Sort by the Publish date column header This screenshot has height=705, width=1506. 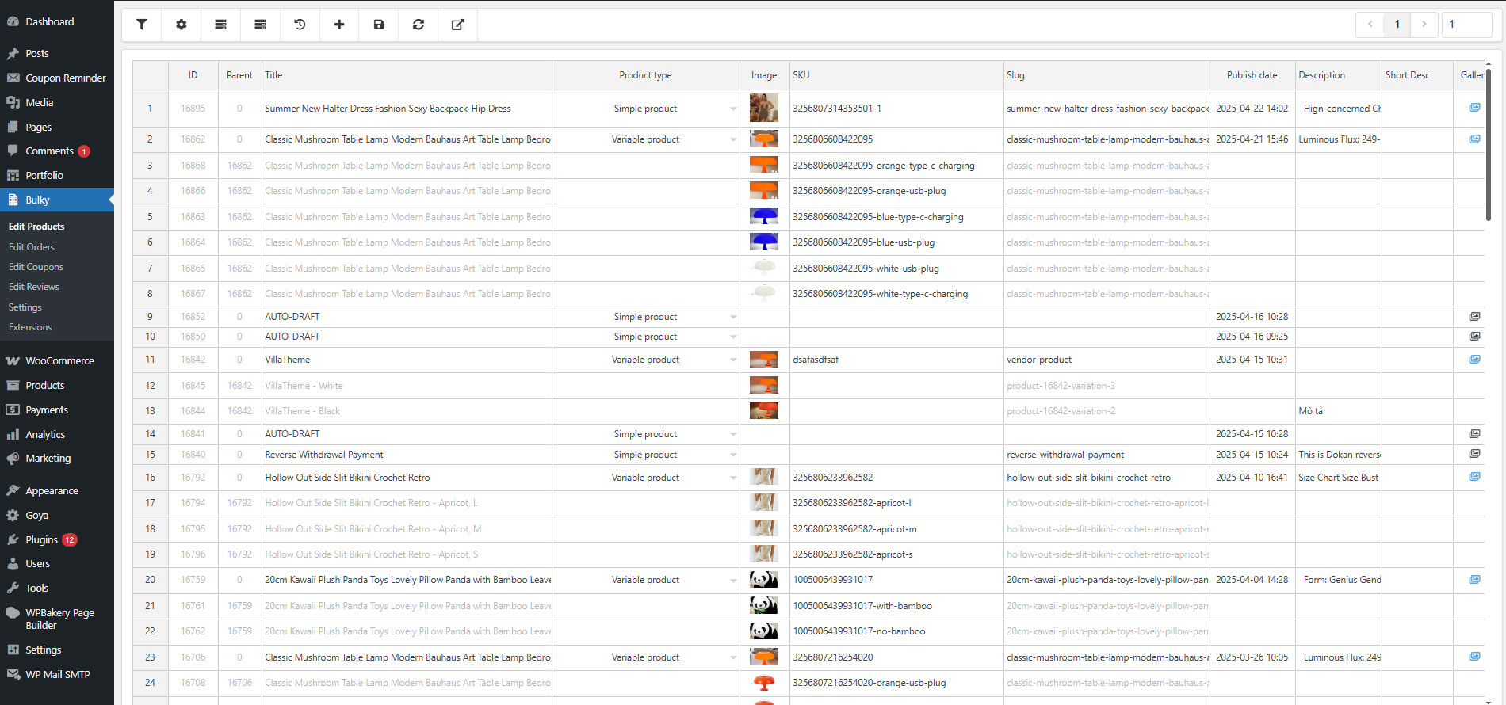pyautogui.click(x=1252, y=75)
